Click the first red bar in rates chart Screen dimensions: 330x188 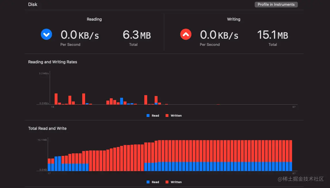[56, 99]
